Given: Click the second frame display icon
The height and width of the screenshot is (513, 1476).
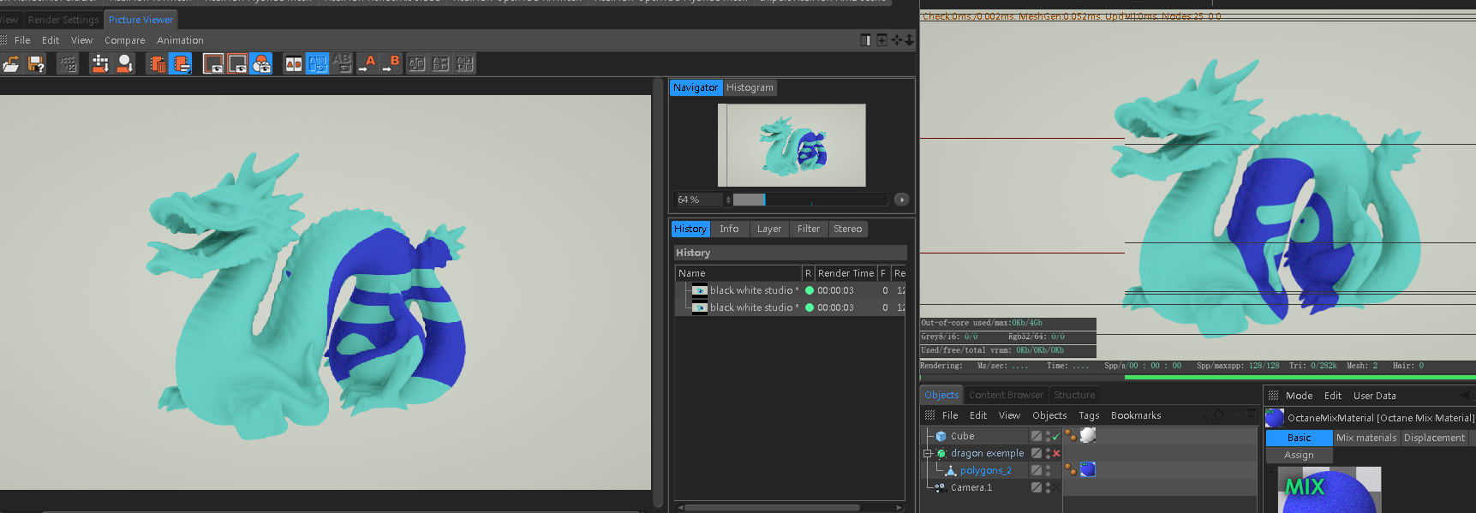Looking at the screenshot, I should [237, 64].
